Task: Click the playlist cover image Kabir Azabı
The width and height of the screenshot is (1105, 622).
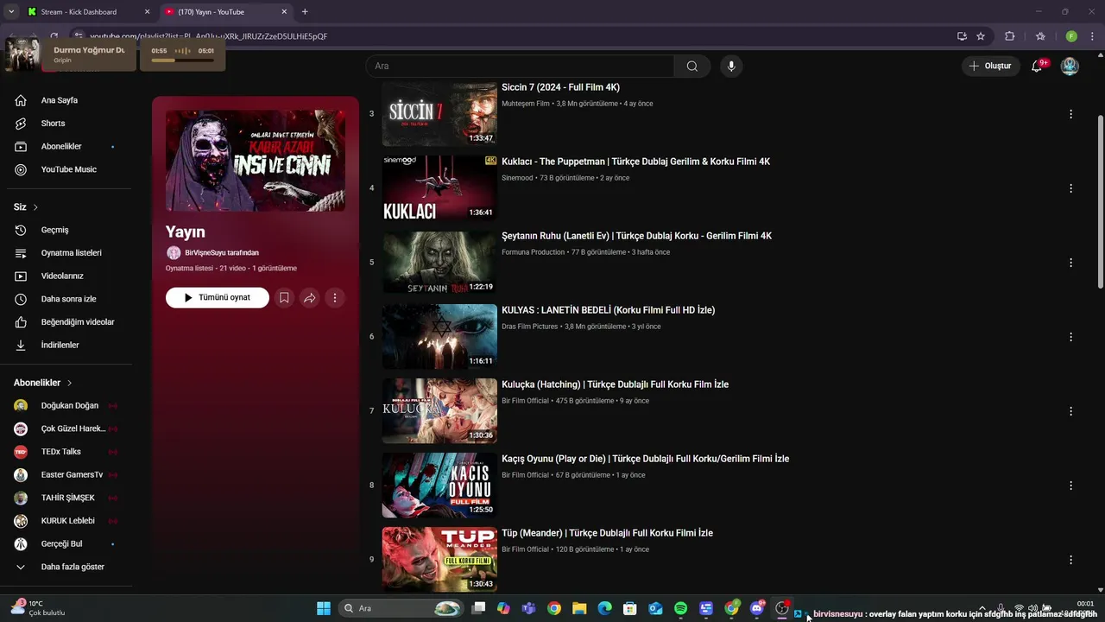Action: tap(256, 161)
